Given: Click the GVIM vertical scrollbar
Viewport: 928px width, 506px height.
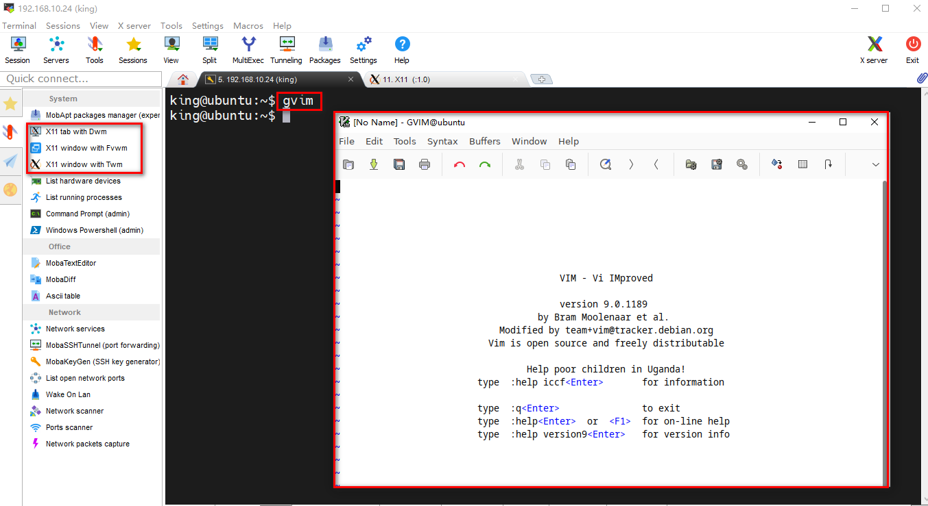Looking at the screenshot, I should tap(884, 332).
